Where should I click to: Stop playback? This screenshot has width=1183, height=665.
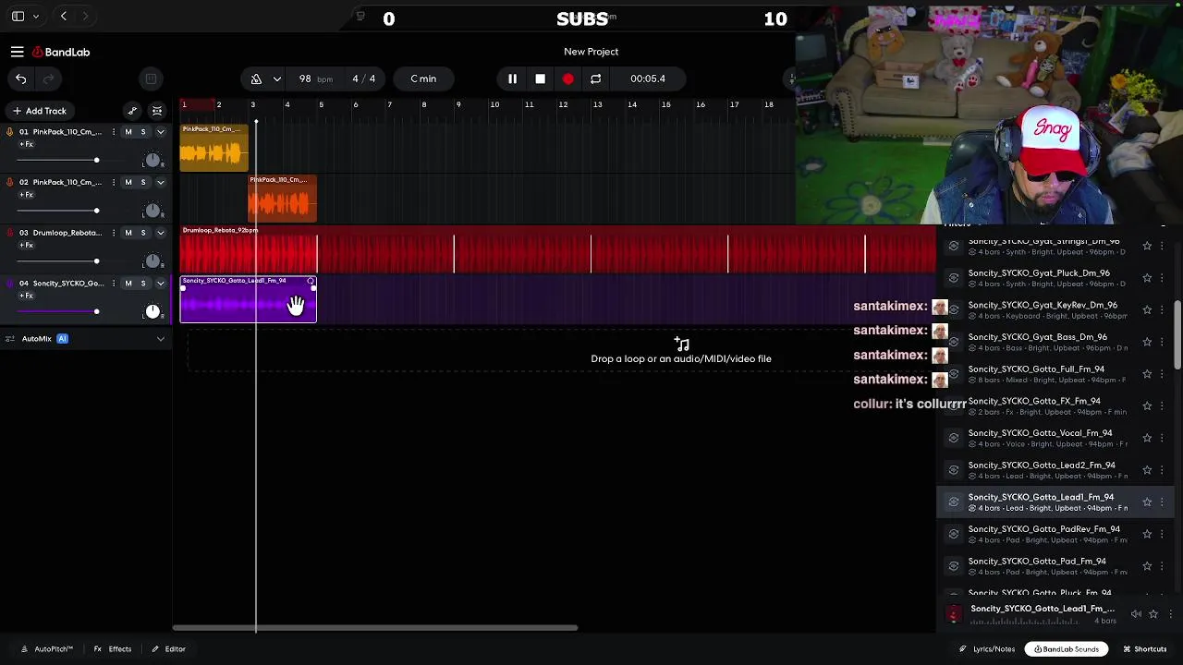click(x=540, y=79)
